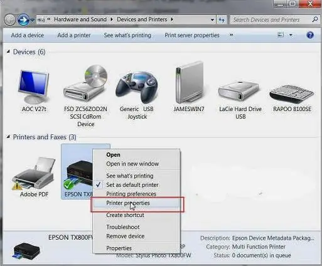Click the address bar refresh icon

(222, 20)
